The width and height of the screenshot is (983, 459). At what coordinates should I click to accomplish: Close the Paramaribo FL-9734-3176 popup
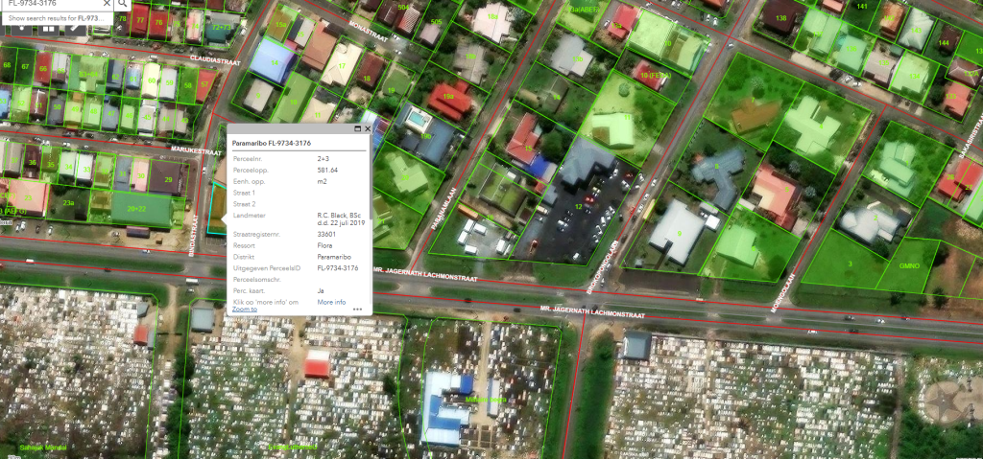coord(368,128)
